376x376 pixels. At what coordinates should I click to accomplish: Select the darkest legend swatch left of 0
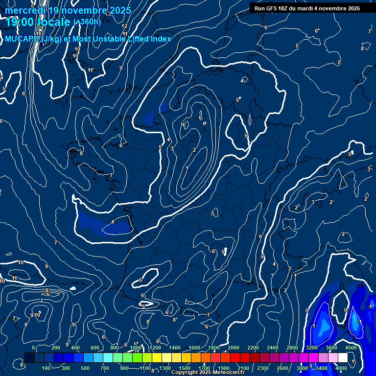pyautogui.click(x=29, y=357)
